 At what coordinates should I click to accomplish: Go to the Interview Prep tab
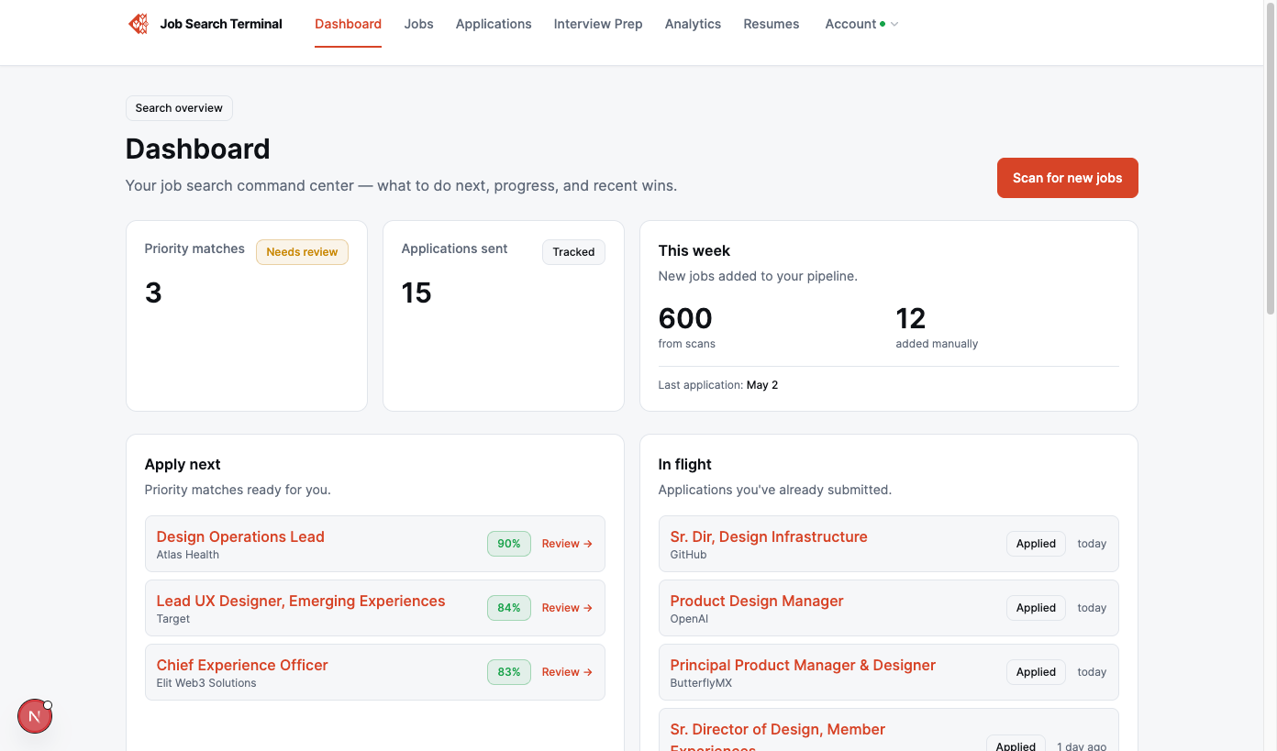(x=598, y=24)
